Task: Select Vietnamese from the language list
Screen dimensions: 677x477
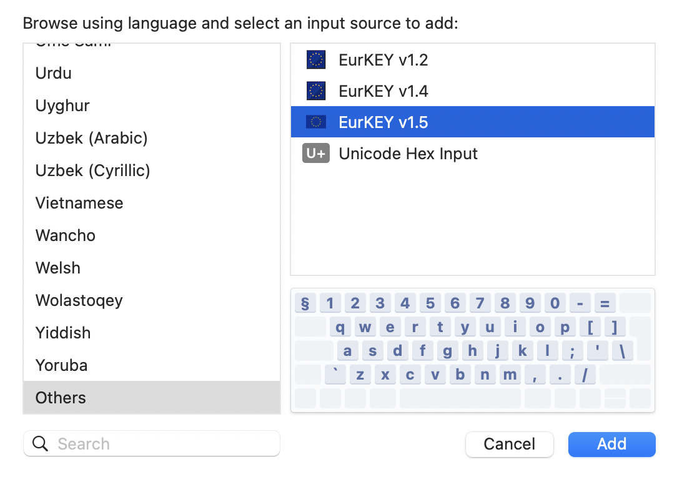Action: coord(79,203)
